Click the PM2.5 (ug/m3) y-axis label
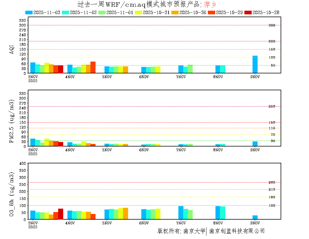This screenshot has width=309, height=239. point(12,121)
